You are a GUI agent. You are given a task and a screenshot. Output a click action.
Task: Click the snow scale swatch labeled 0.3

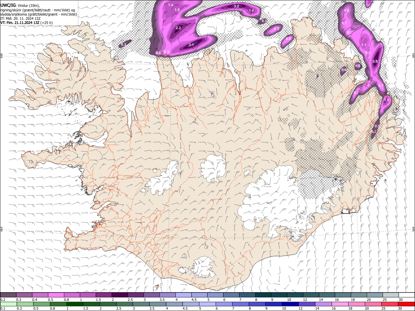(x=24, y=295)
